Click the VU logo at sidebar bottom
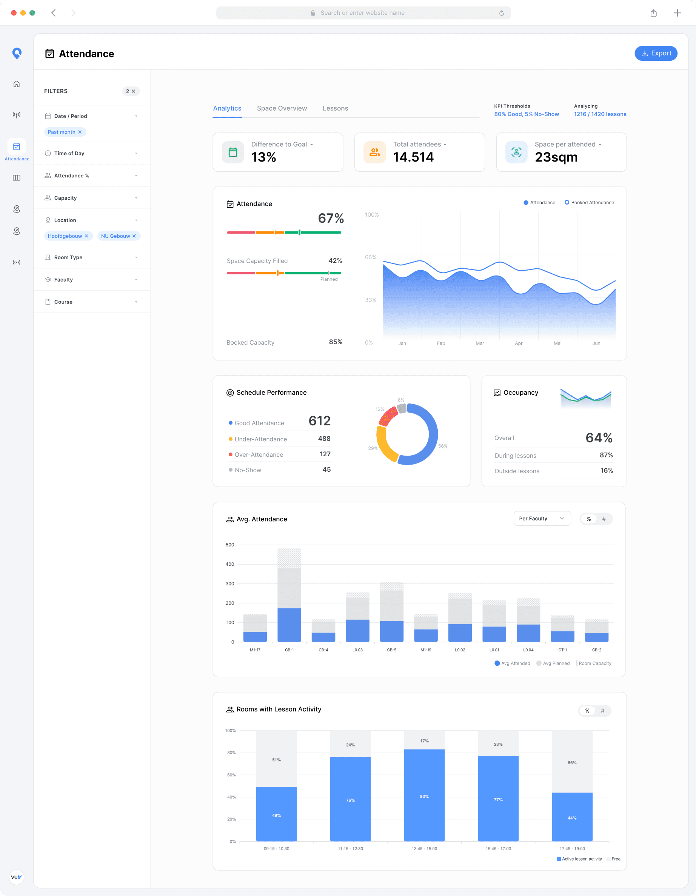Viewport: 696px width, 896px height. pyautogui.click(x=16, y=877)
